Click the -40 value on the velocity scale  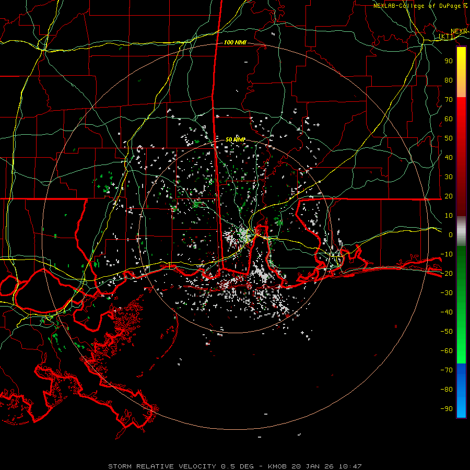point(446,312)
